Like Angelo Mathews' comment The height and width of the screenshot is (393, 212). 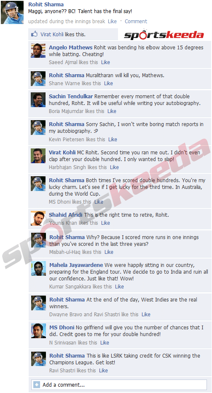coord(105,62)
